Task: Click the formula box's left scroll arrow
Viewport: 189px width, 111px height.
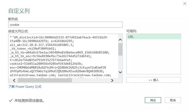Action: (x=14, y=80)
